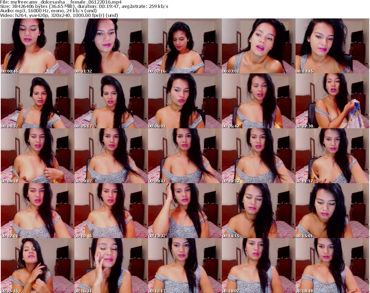Select the frame captured at 00:09:02

111,156
